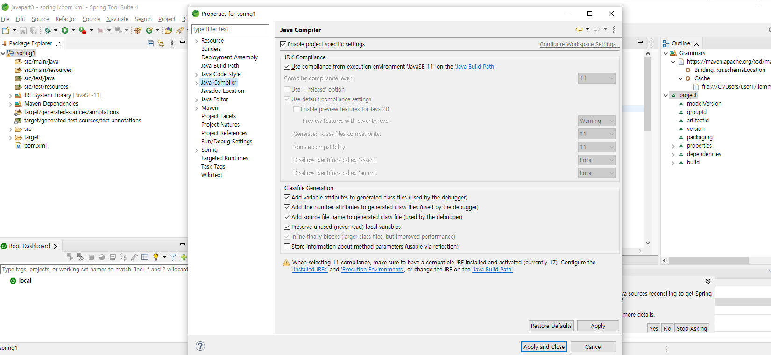Click the Boot Dashboard pencil edit icon
The width and height of the screenshot is (771, 355).
click(x=134, y=257)
